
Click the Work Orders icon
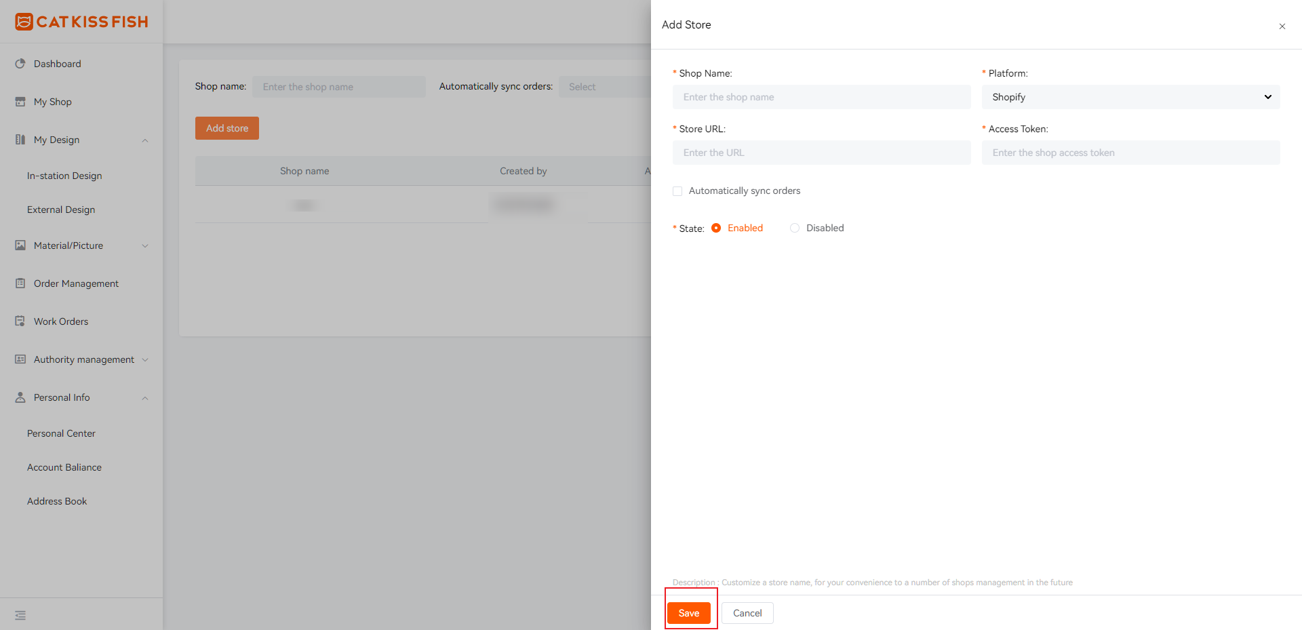(20, 321)
